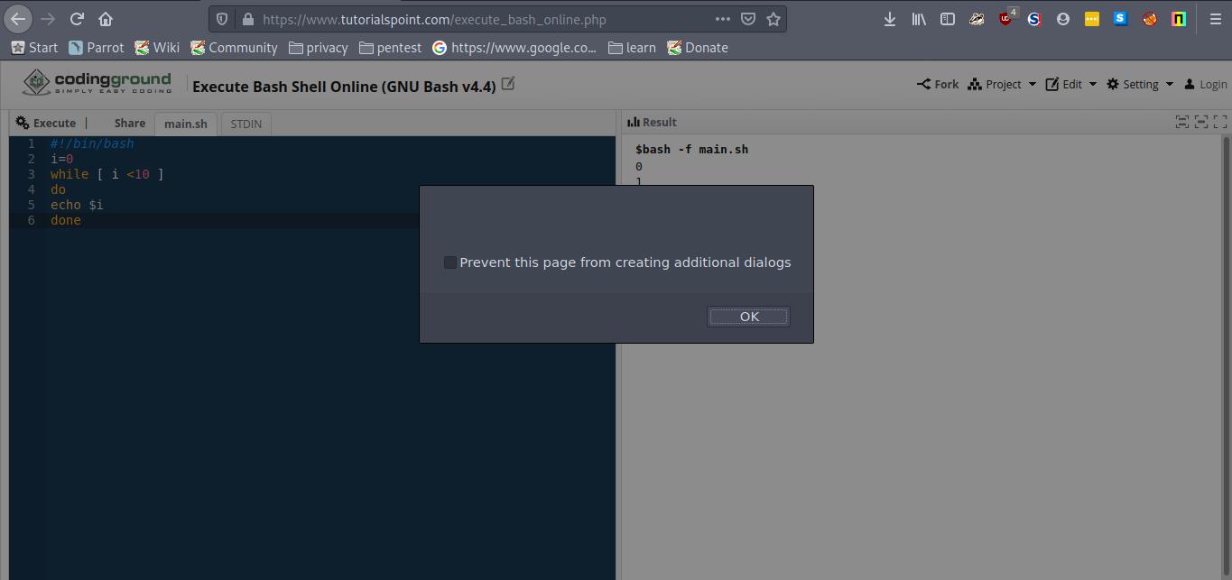
Task: Edit project title via pencil icon
Action: [508, 84]
